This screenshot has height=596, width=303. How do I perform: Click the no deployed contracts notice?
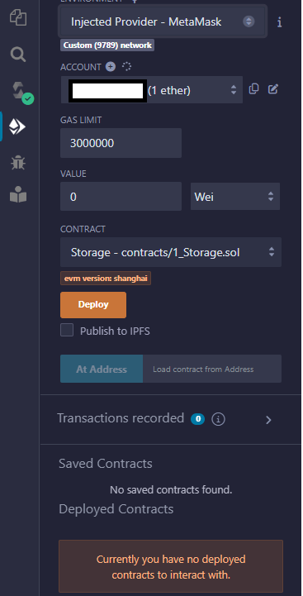(171, 566)
